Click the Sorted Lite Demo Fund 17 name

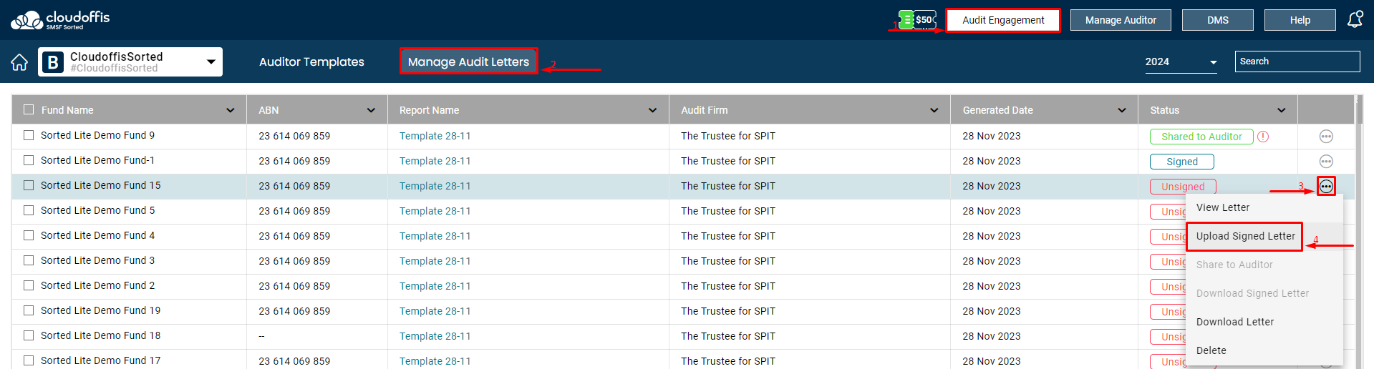coord(100,360)
